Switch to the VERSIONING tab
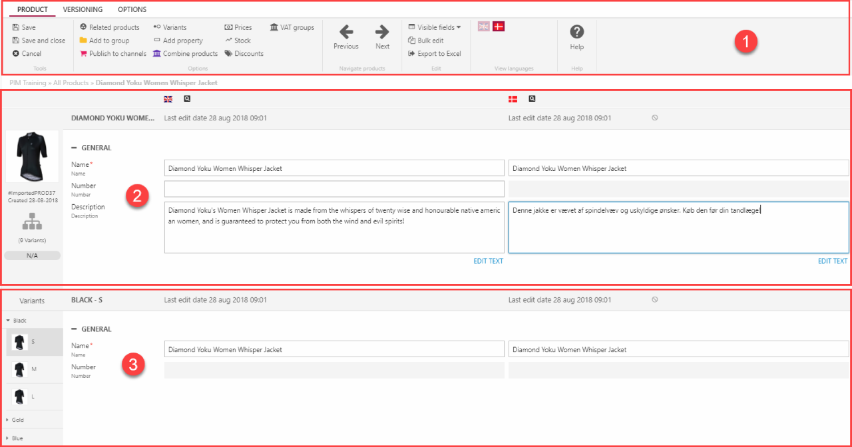Viewport: 852px width, 447px height. (x=83, y=9)
